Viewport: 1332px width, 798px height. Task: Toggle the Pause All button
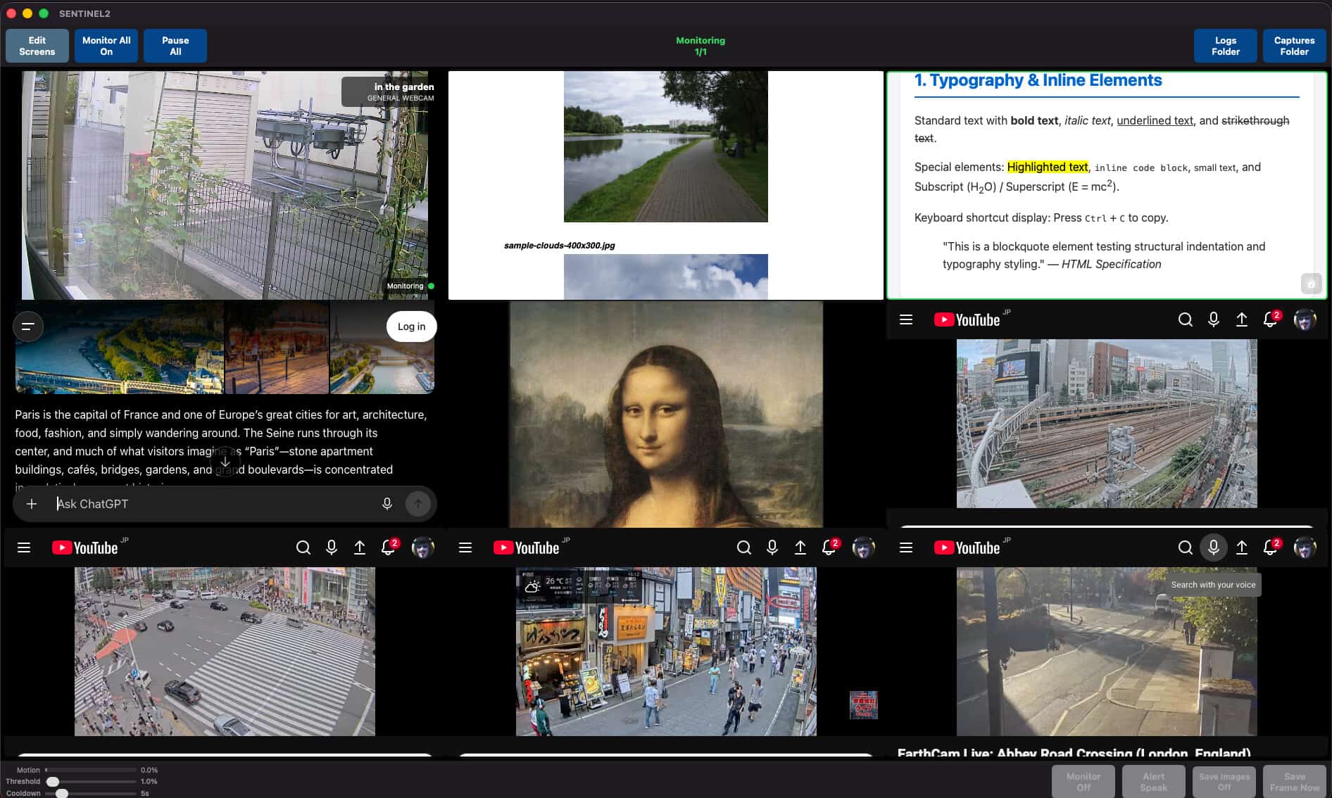pyautogui.click(x=175, y=46)
